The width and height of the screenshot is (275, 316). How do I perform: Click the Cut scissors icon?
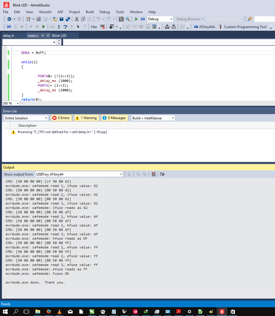pyautogui.click(x=77, y=19)
